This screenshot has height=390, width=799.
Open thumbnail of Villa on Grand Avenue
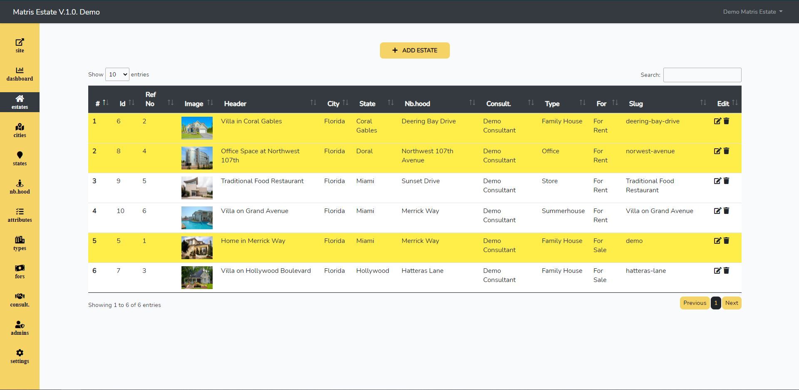(x=197, y=218)
